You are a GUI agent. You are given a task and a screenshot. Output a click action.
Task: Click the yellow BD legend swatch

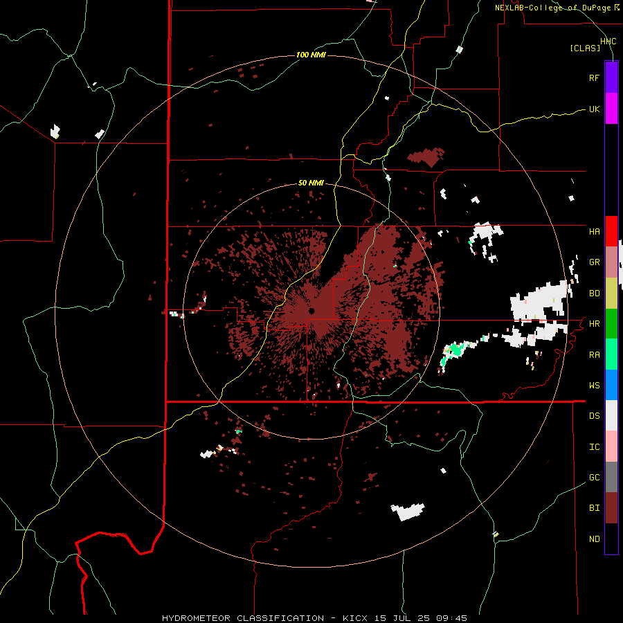[611, 293]
